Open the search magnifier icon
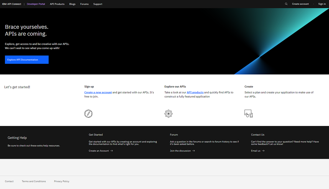Viewport: 329px width, 189px height. click(286, 4)
